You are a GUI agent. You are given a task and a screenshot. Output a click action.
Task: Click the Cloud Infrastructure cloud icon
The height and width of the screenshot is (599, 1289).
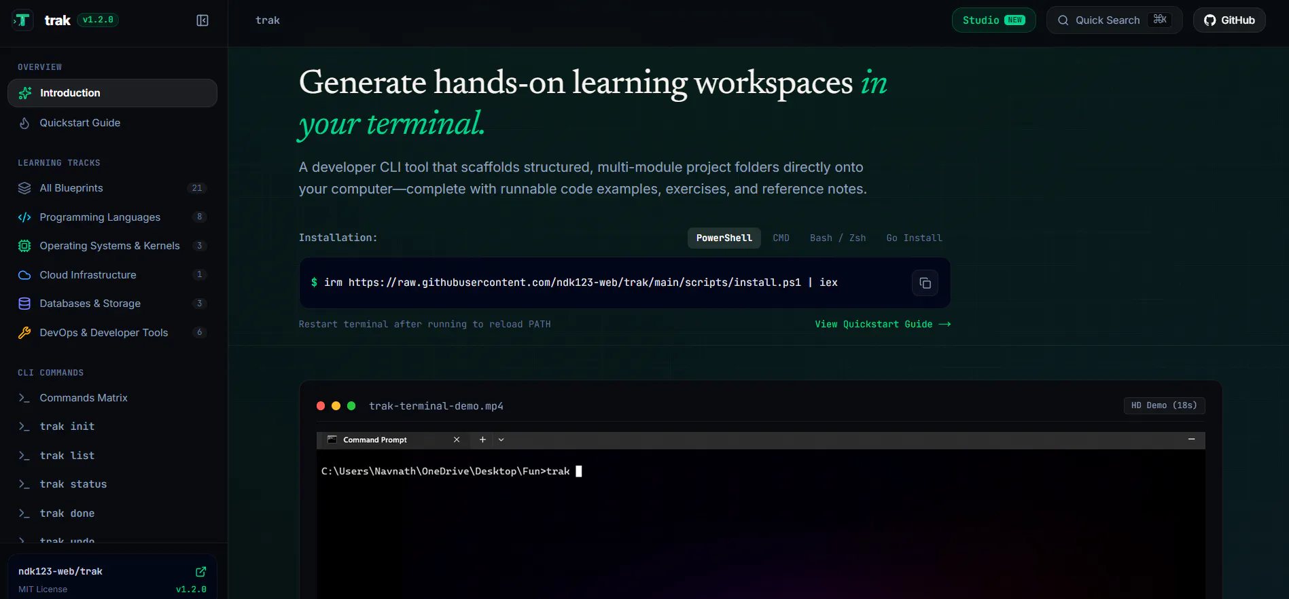tap(24, 275)
